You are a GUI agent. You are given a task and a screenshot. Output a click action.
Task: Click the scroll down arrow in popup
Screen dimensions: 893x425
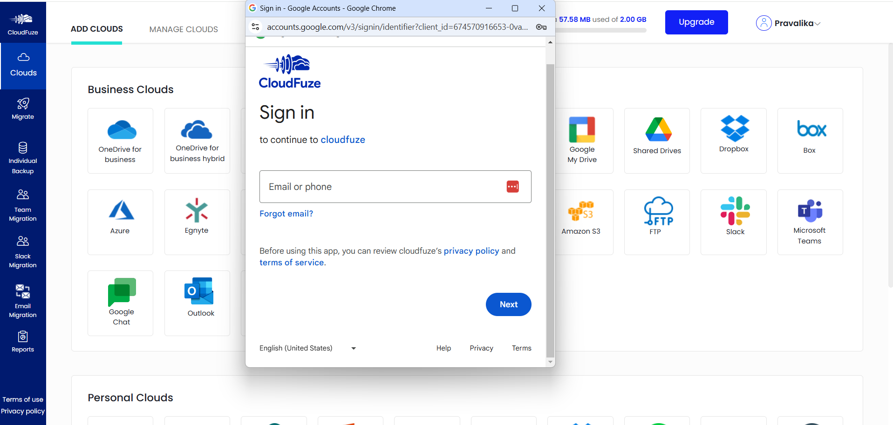[x=550, y=362]
